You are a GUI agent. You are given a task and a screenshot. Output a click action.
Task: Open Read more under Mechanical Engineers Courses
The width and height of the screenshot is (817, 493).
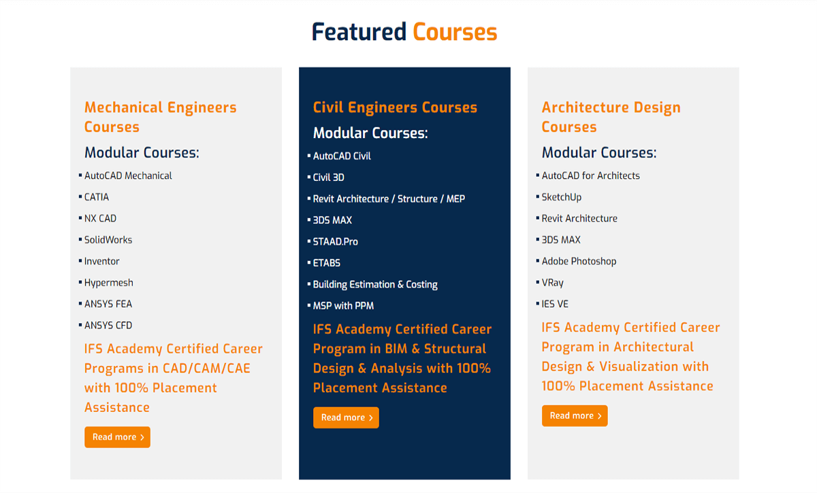[x=117, y=437]
